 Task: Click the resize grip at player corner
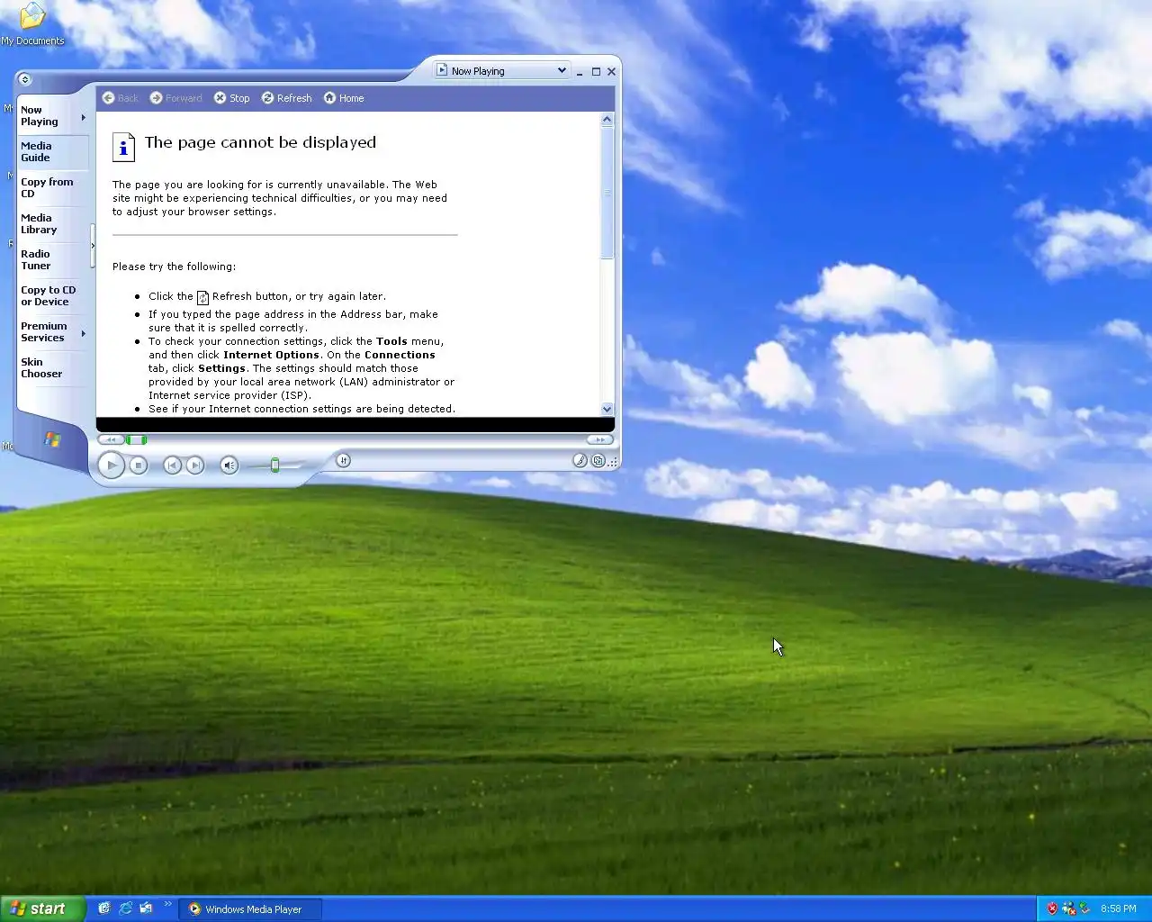(x=613, y=462)
